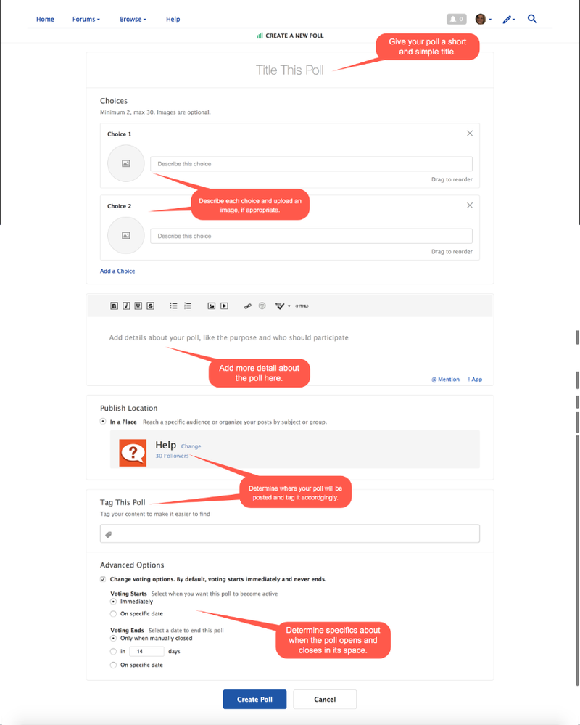This screenshot has height=725, width=580.
Task: Open the pencil create dropdown
Action: point(508,19)
